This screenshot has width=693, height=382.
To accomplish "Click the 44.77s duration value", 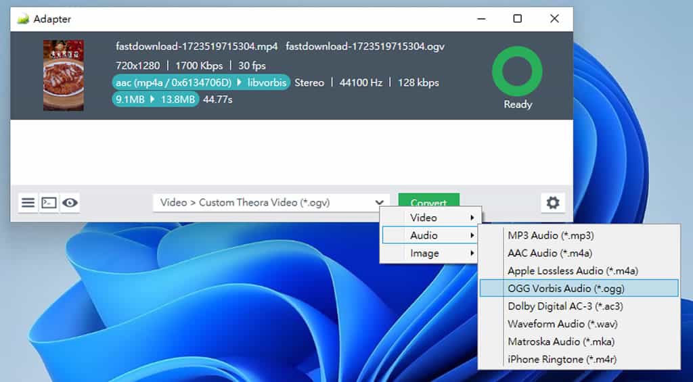I will [x=217, y=99].
